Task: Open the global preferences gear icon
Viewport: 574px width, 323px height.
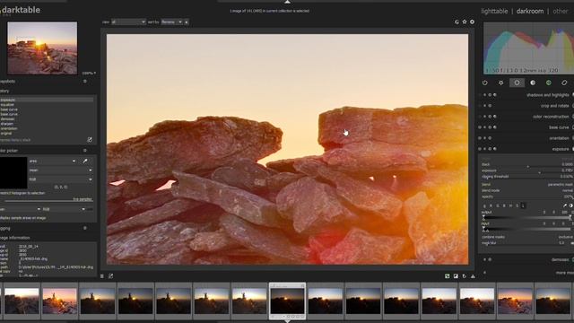Action: tap(473, 22)
